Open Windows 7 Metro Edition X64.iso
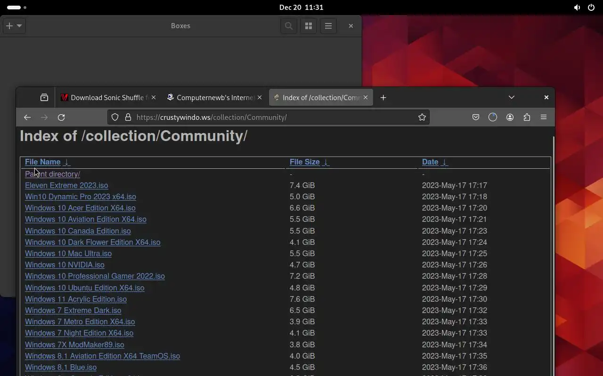The width and height of the screenshot is (603, 376). [x=80, y=322]
